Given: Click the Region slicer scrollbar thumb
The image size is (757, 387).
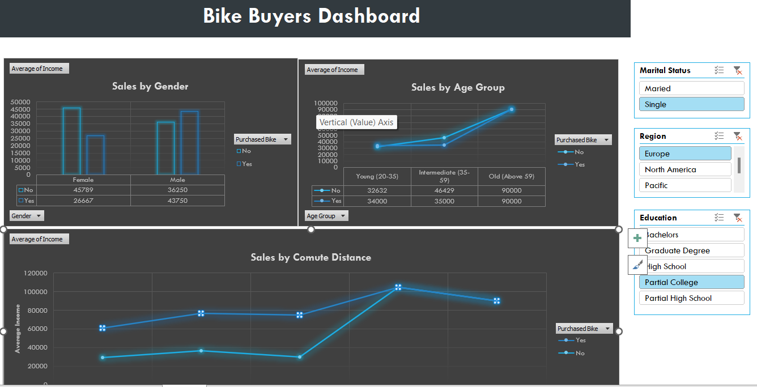Looking at the screenshot, I should point(739,165).
